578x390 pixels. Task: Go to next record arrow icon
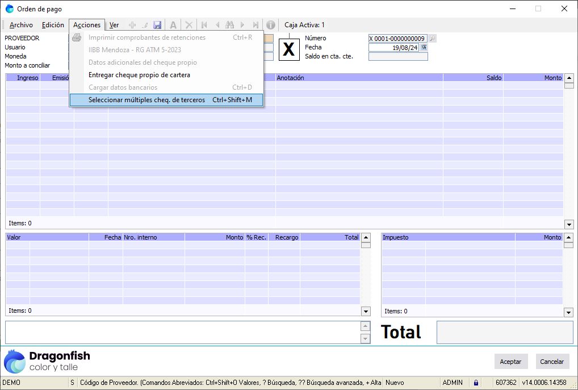click(x=242, y=25)
